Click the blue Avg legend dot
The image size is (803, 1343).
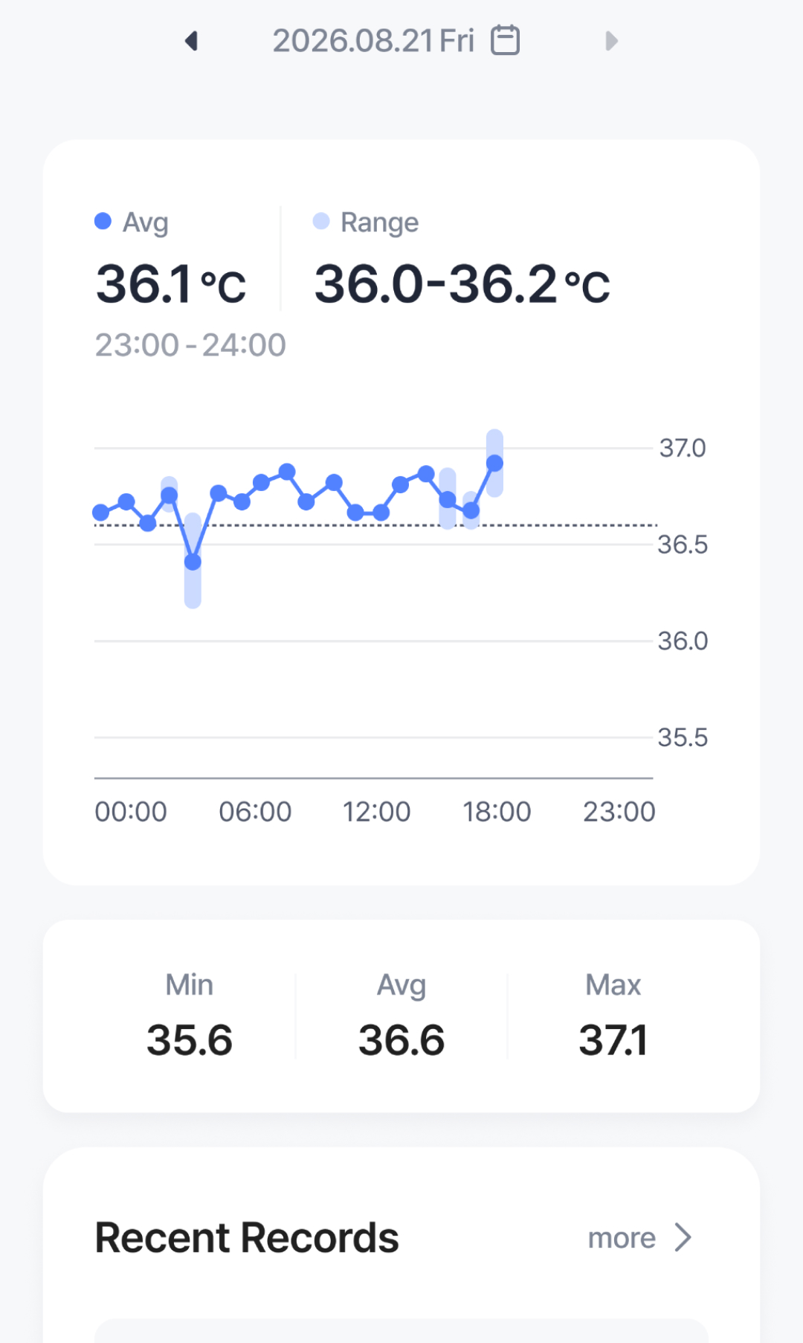tap(103, 221)
